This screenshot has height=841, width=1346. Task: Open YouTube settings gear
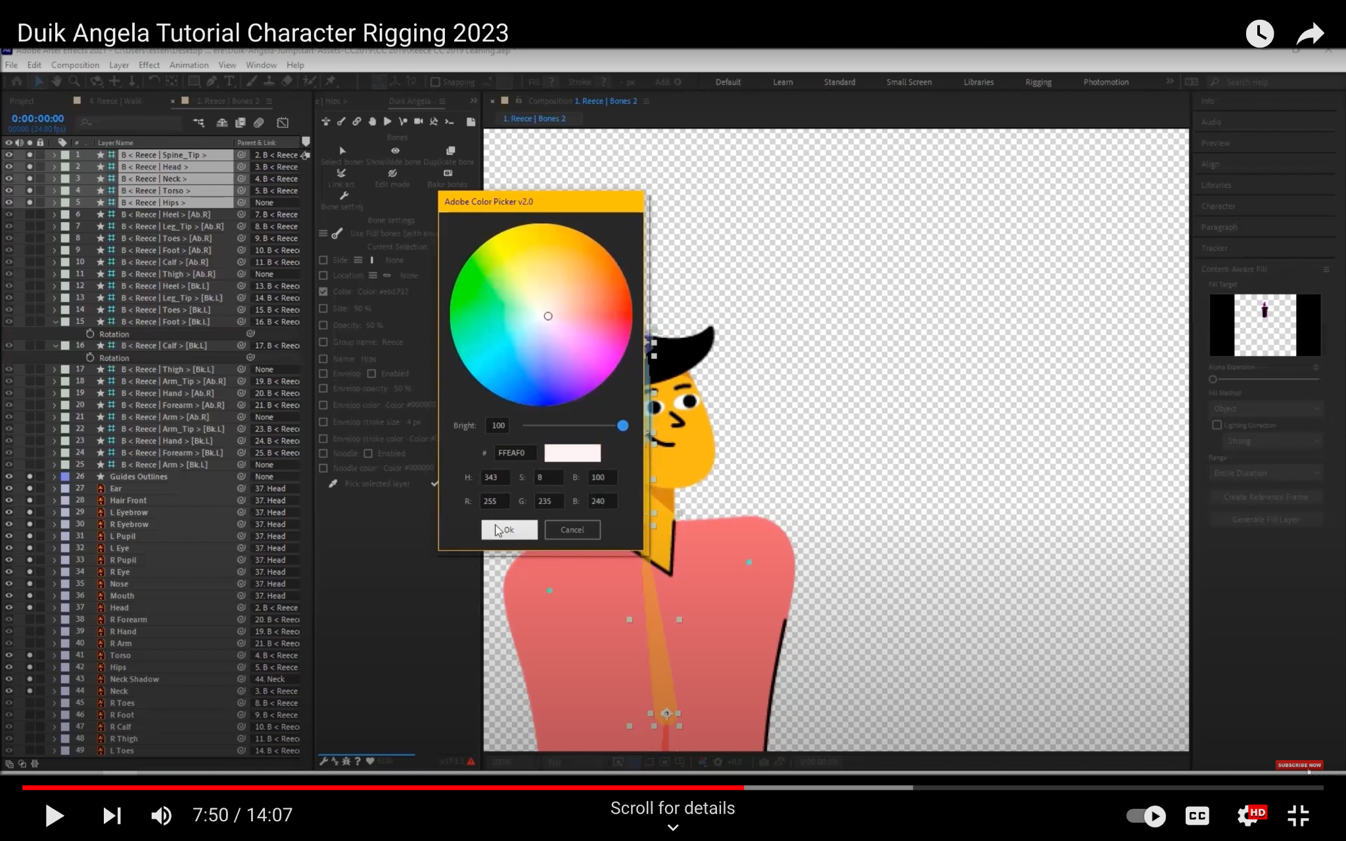click(x=1247, y=816)
